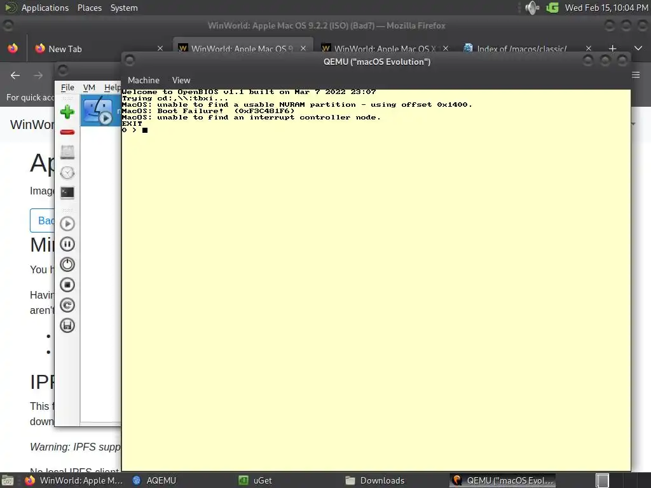This screenshot has width=651, height=488.
Task: Click the terminal monitor icon in AQEMU toolbar
Action: 67,193
